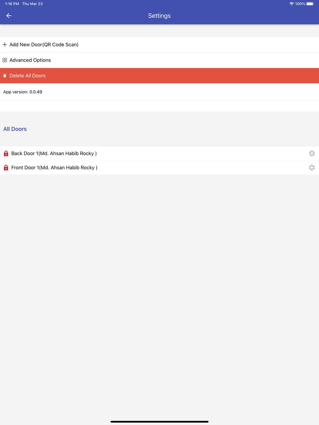Open gear settings for Back Door 1
Image resolution: width=319 pixels, height=425 pixels.
(x=312, y=154)
